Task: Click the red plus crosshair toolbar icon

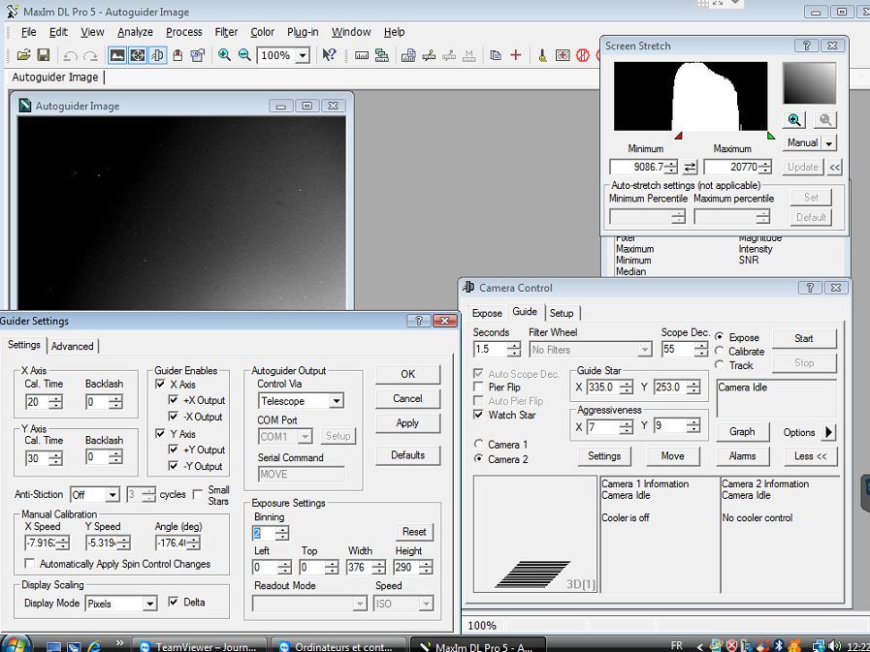Action: click(x=515, y=55)
